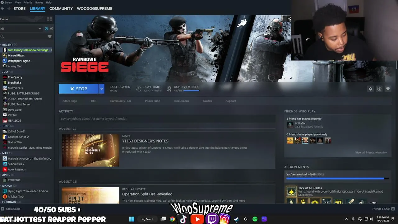Click the Wallpaper Engine app icon
This screenshot has width=398, height=224.
coord(5,61)
